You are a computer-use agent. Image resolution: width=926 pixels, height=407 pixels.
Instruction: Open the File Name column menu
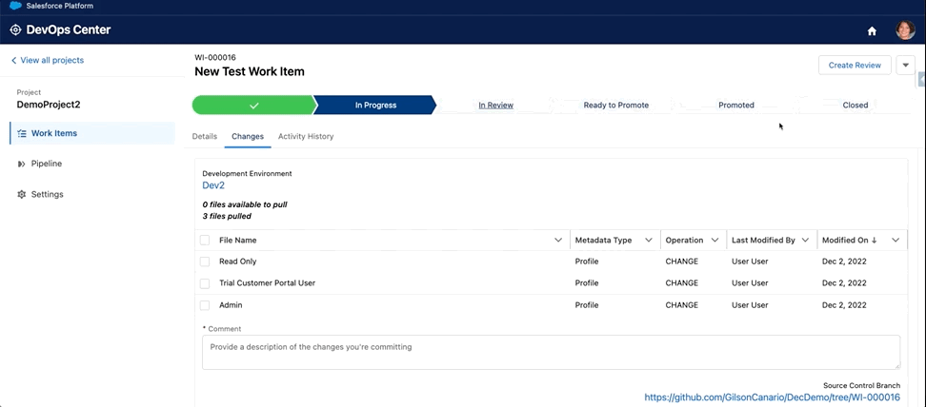558,241
